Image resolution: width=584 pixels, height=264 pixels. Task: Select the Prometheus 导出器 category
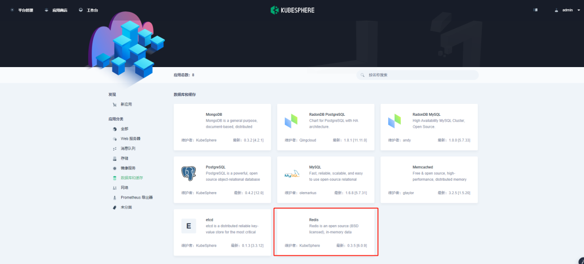click(137, 197)
